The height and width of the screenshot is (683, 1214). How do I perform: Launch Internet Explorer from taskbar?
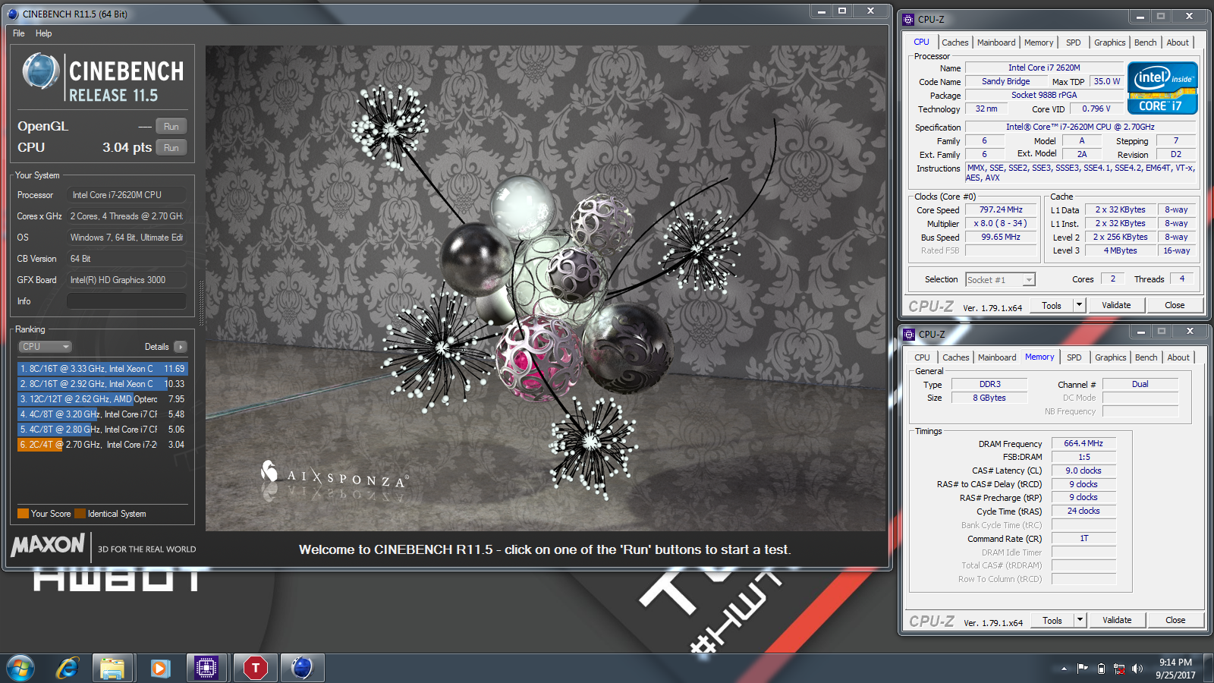(x=68, y=668)
